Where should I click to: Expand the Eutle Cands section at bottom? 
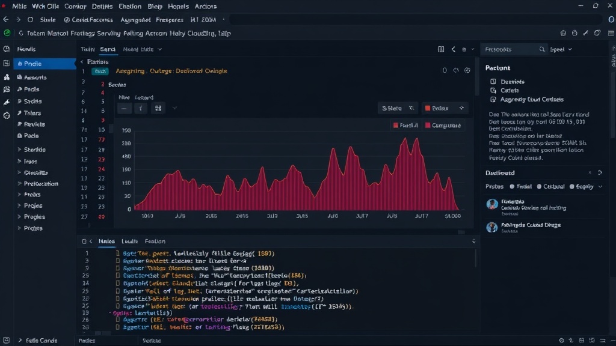[x=20, y=341]
